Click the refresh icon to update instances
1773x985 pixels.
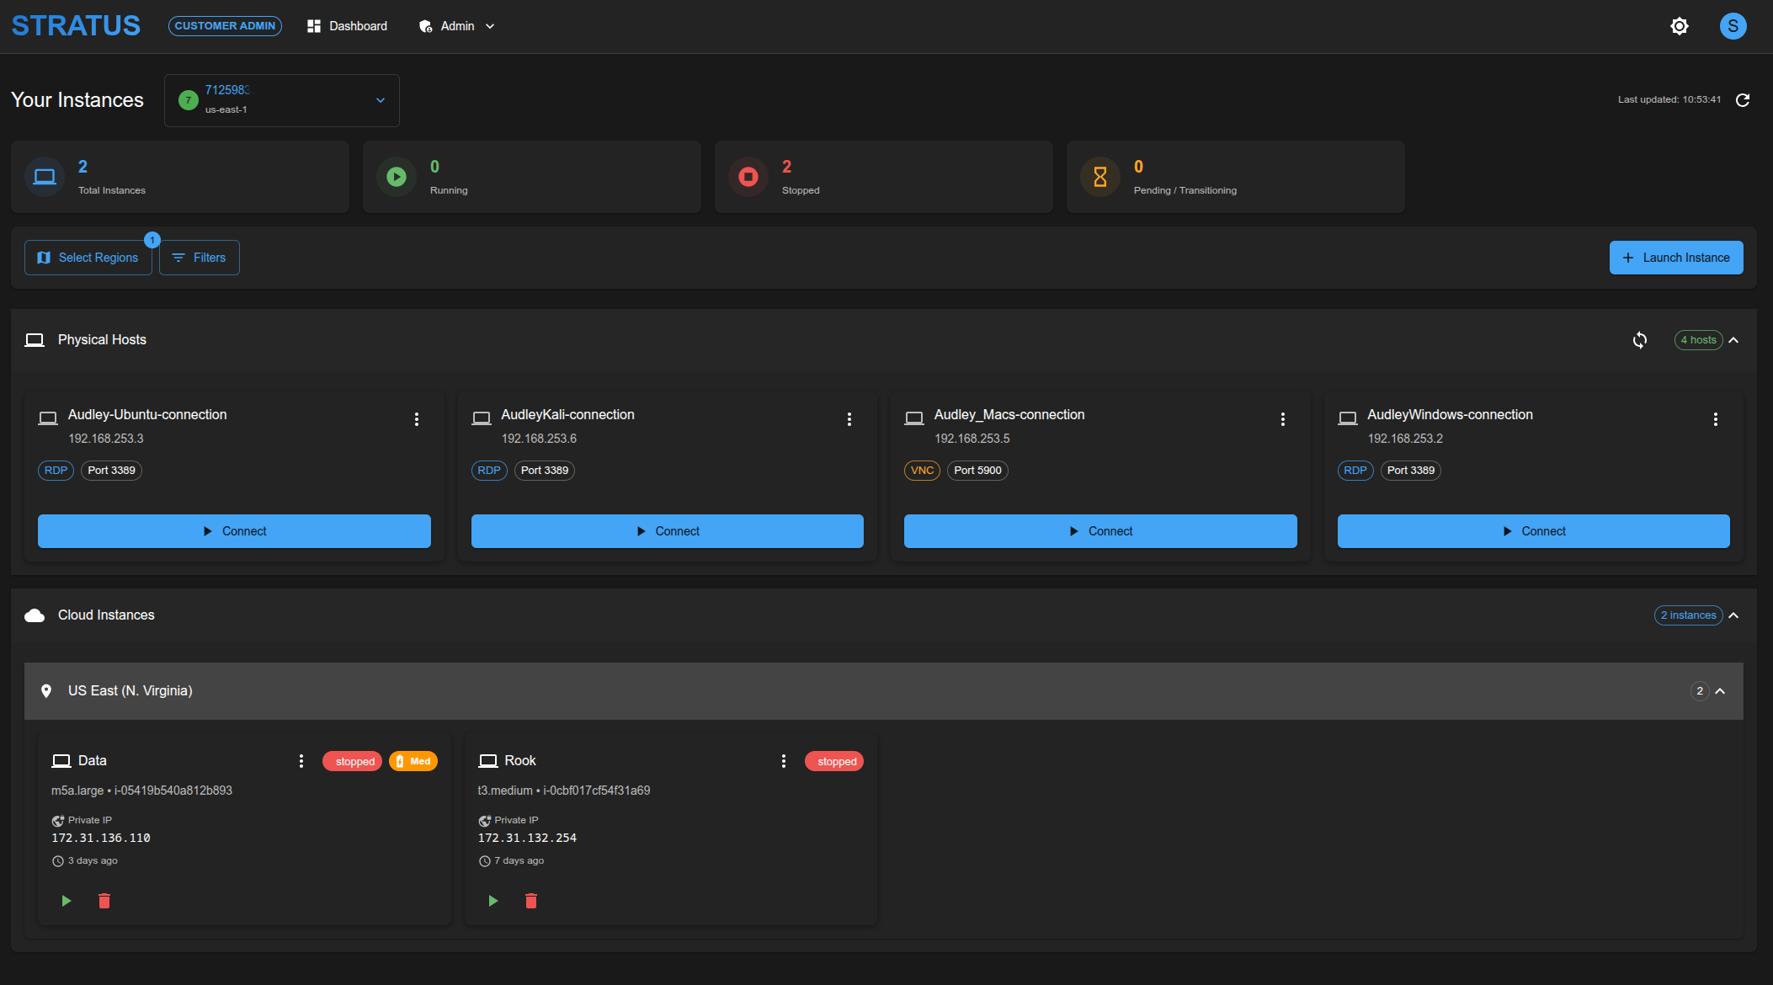pyautogui.click(x=1743, y=100)
